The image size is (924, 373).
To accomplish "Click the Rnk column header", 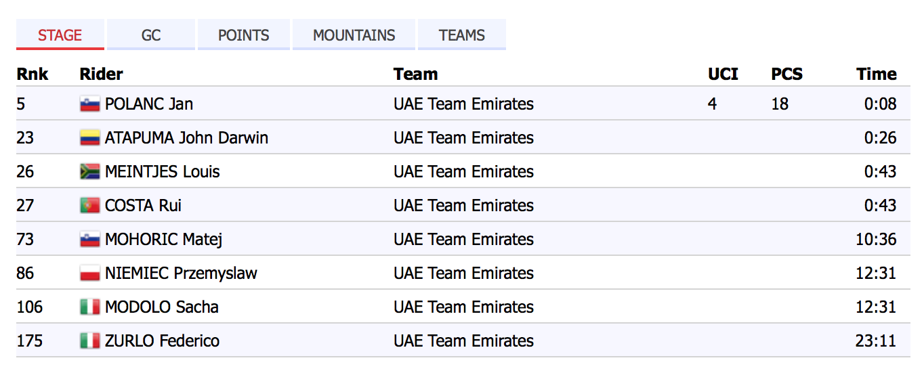I will [x=33, y=74].
